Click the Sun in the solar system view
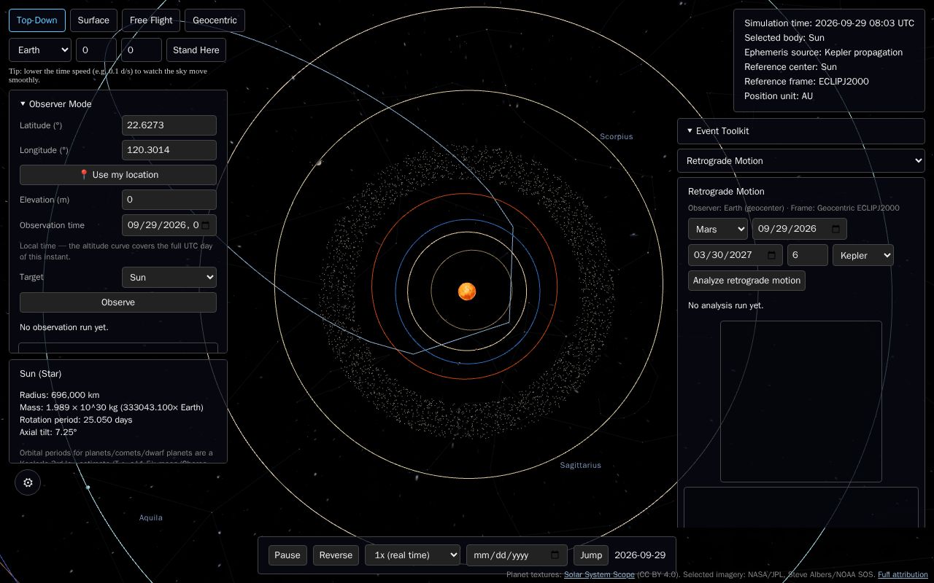The image size is (934, 583). click(x=467, y=291)
